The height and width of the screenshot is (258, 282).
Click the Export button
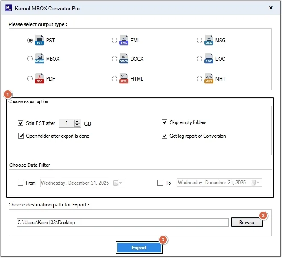pyautogui.click(x=139, y=248)
